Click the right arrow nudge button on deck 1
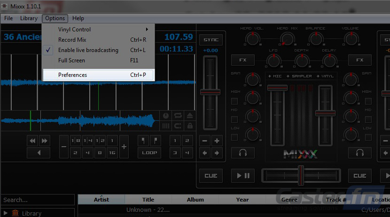 click(x=217, y=153)
